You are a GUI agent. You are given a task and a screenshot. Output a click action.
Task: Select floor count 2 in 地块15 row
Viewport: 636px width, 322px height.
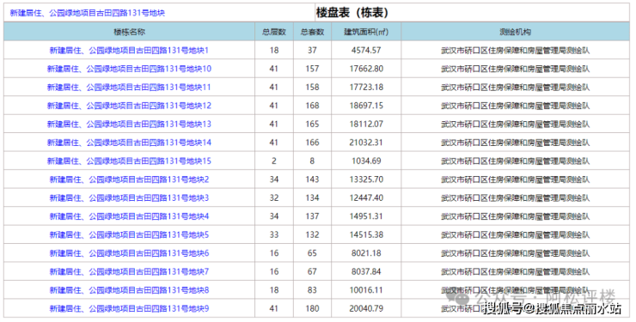pos(274,161)
